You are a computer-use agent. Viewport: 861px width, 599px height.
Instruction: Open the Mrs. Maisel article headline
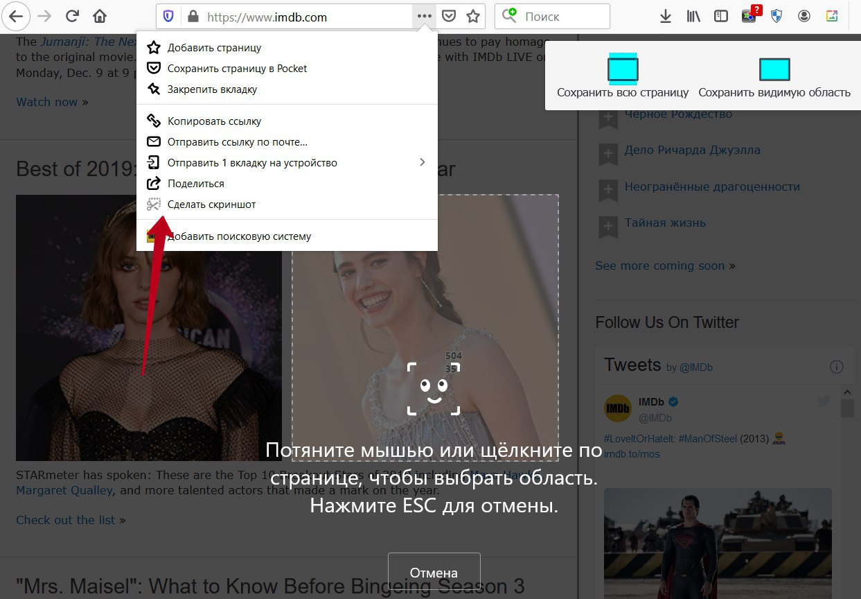[x=270, y=587]
